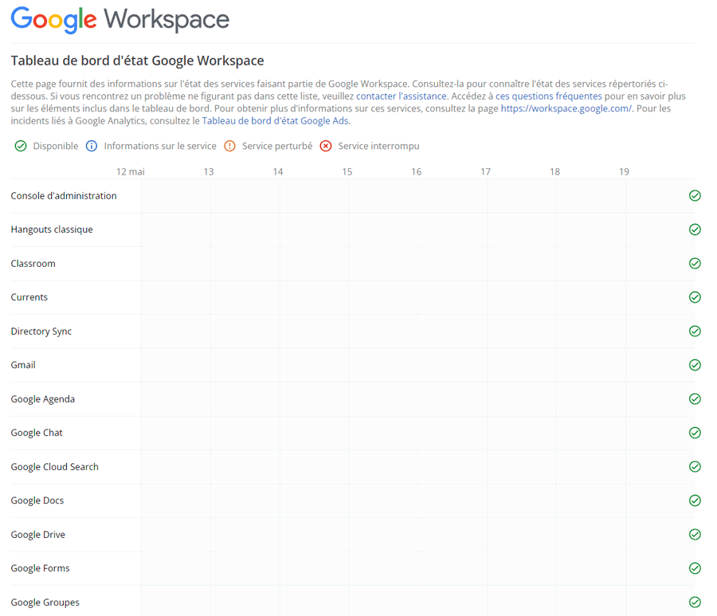Viewport: 717px width, 616px height.
Task: Click the Currents available status icon
Action: pyautogui.click(x=695, y=297)
